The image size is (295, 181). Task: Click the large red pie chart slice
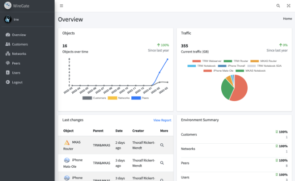point(241,88)
